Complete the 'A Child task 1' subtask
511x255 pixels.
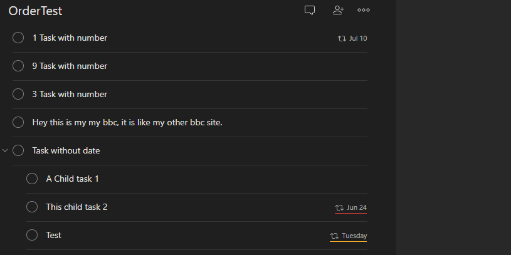point(32,179)
